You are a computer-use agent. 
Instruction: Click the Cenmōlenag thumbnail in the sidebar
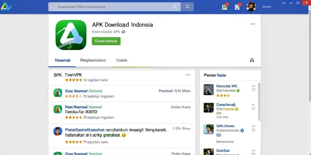point(209,108)
